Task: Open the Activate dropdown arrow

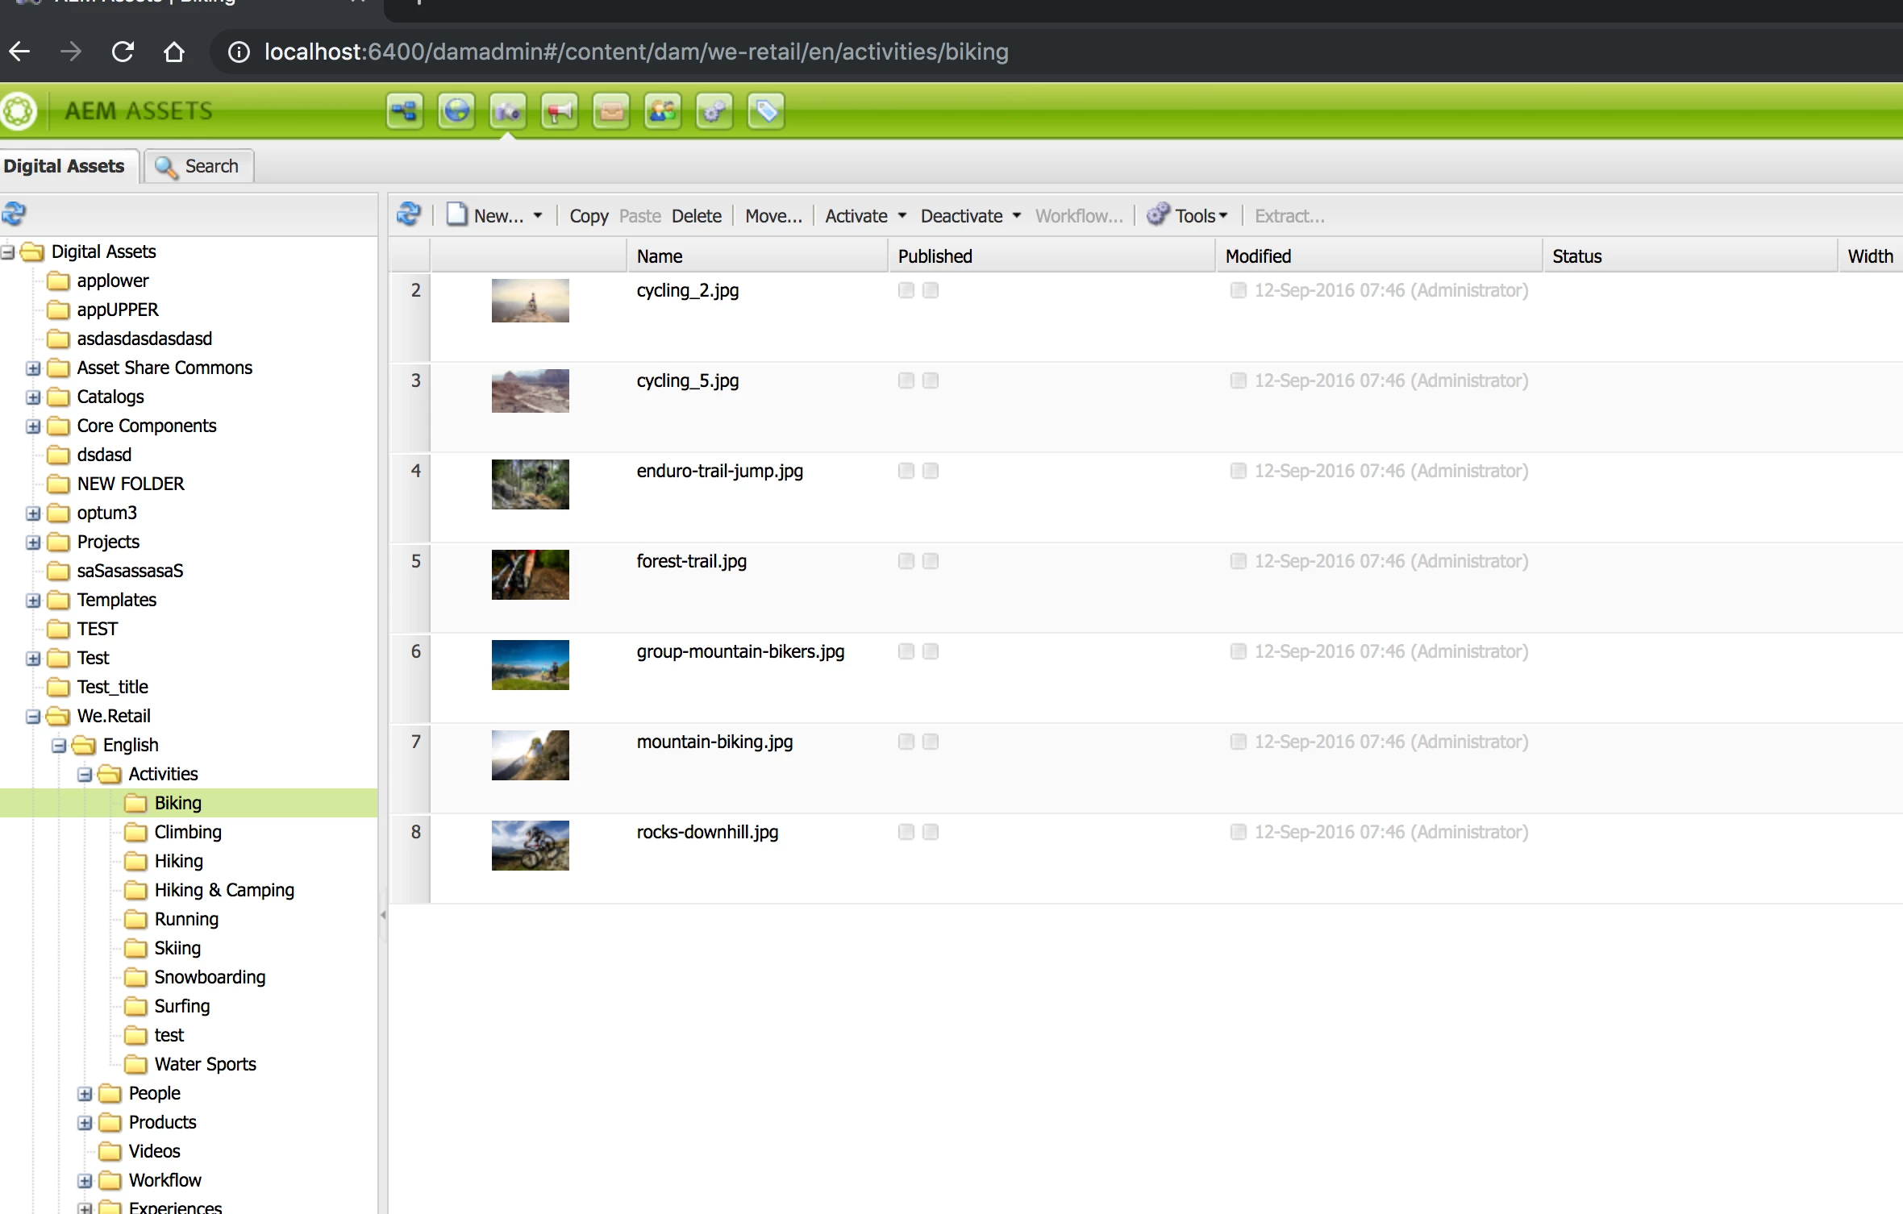Action: point(902,216)
